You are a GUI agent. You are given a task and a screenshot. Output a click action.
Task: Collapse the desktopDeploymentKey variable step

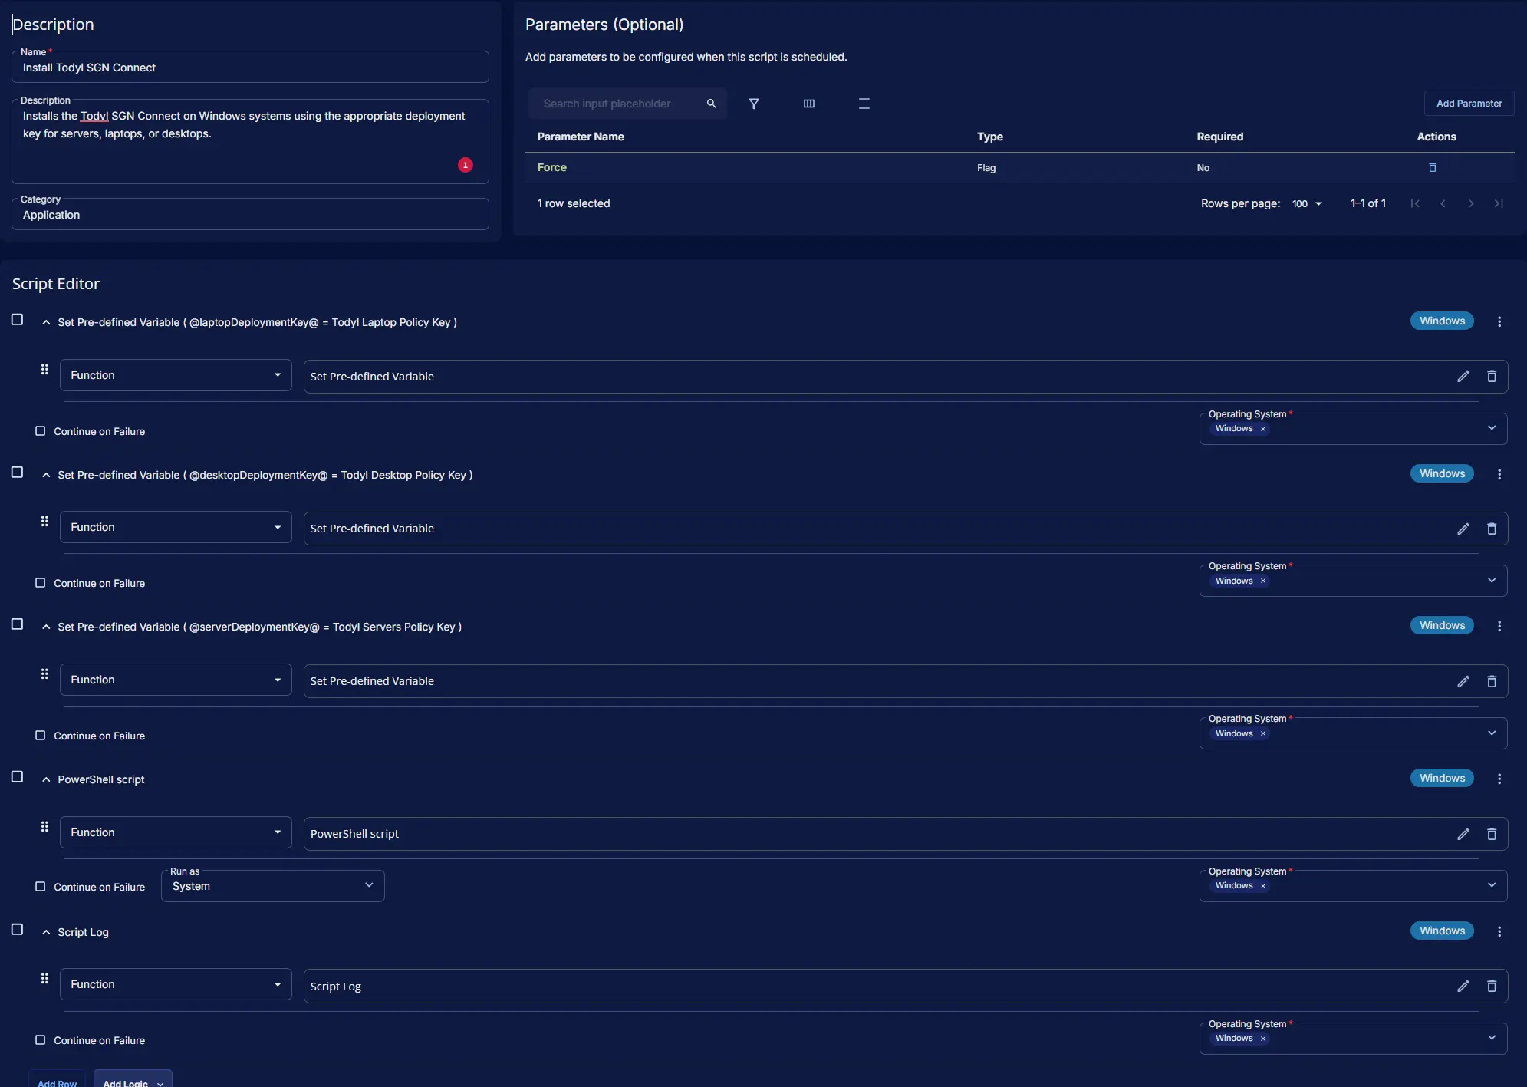46,475
